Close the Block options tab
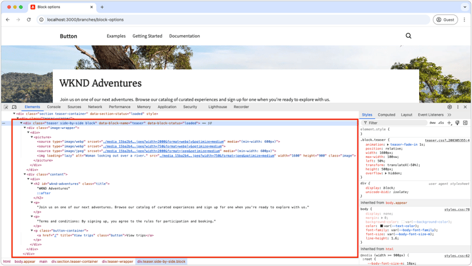Screen dimensions: 472x266 click(91, 7)
